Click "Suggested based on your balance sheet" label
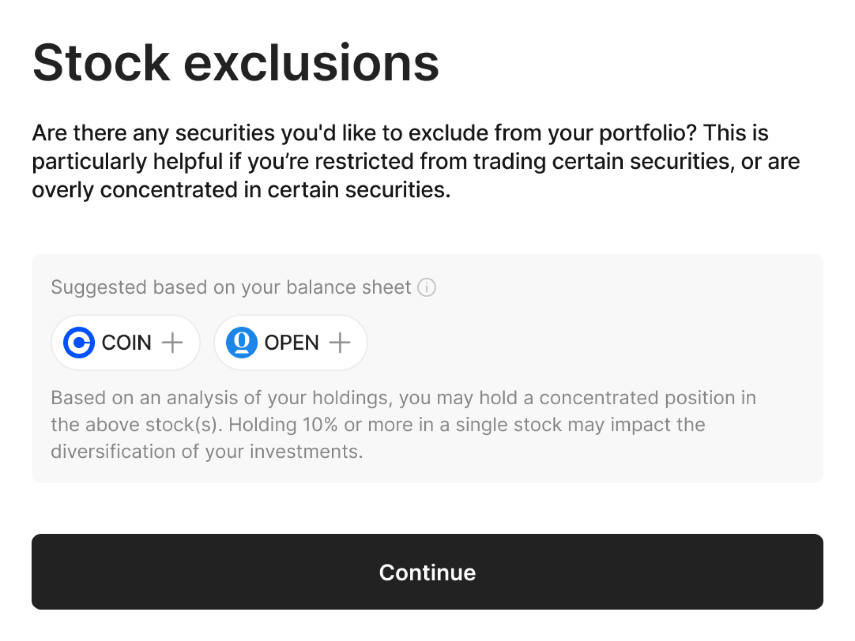 230,287
